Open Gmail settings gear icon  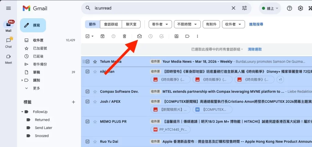pos(300,8)
